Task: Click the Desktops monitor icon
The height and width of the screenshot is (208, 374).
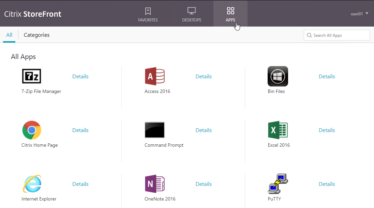Action: (192, 11)
